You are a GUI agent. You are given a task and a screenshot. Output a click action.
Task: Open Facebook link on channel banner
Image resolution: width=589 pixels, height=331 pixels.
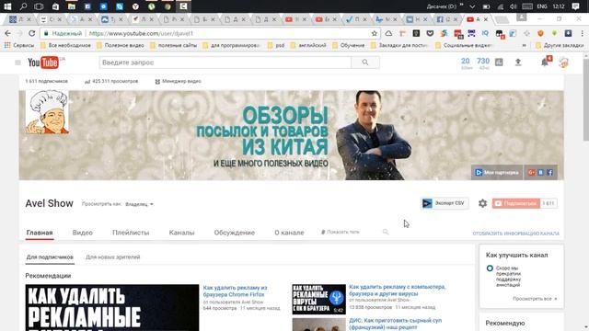point(550,173)
